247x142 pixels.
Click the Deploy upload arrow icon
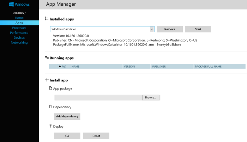(x=50, y=126)
